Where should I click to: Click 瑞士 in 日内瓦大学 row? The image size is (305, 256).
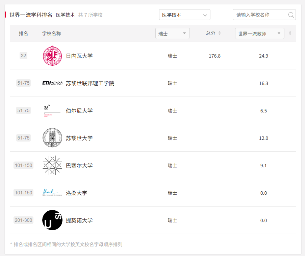tap(172, 56)
